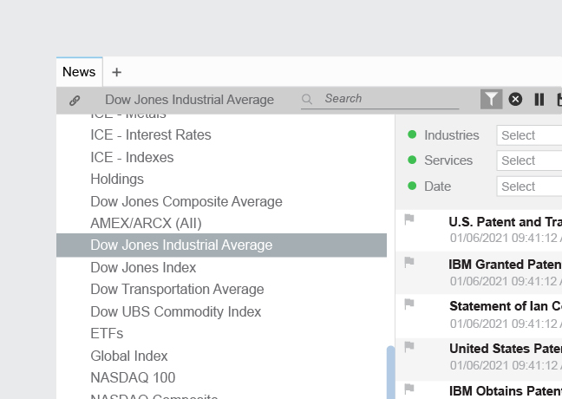562x399 pixels.
Task: Open the Industries Select dropdown
Action: [x=529, y=135]
